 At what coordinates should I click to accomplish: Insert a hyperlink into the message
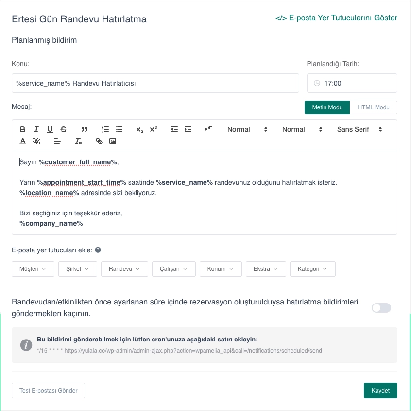point(99,142)
